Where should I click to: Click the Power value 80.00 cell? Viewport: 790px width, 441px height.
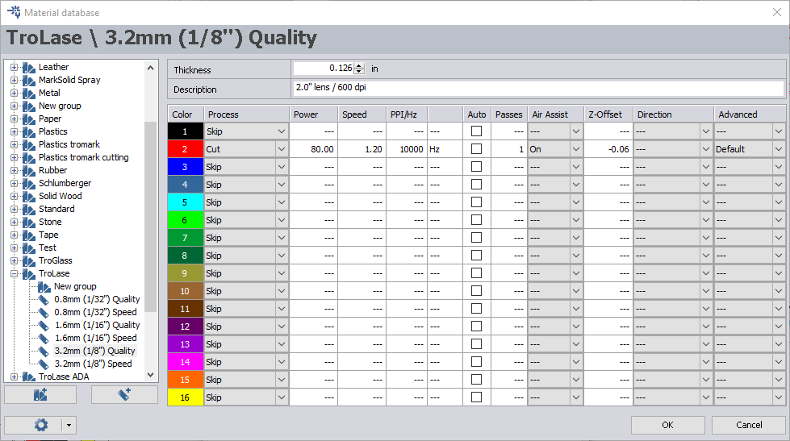coord(313,149)
